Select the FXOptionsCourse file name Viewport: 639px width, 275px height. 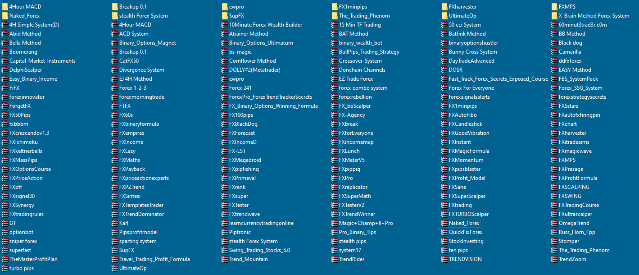tap(30, 169)
